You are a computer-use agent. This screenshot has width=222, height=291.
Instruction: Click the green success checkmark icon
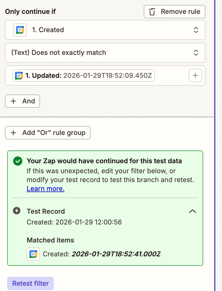point(18,161)
